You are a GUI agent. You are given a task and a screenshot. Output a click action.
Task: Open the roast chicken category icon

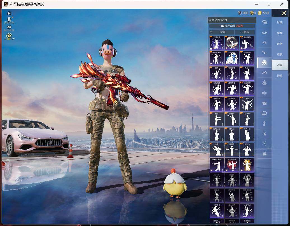click(264, 154)
